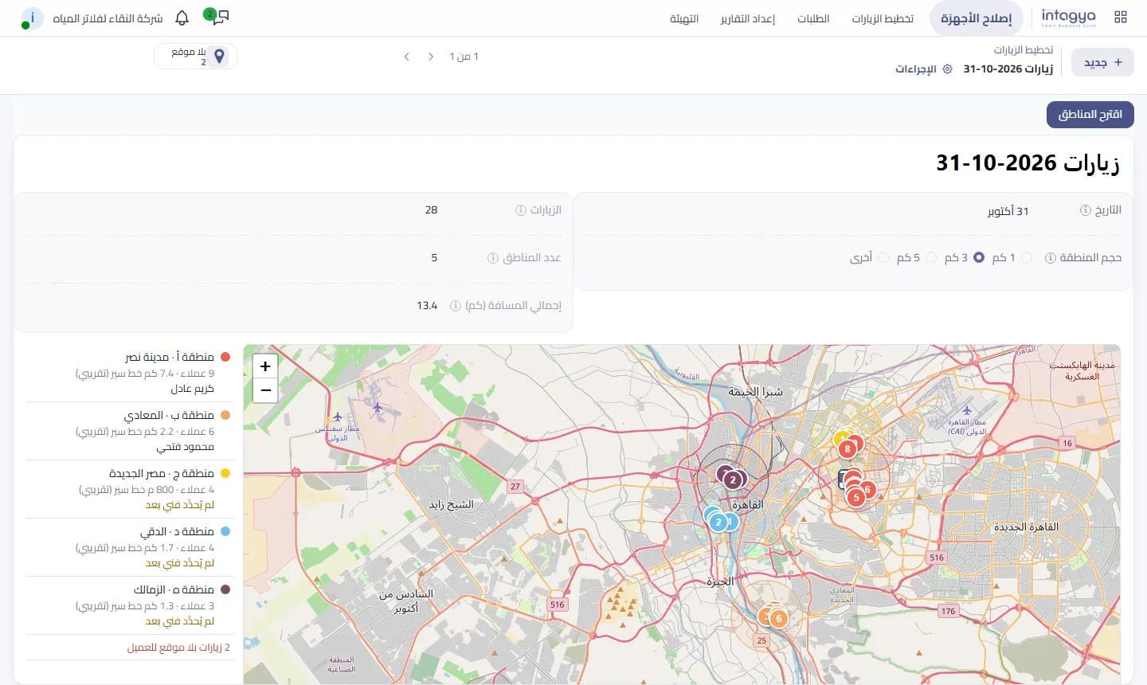Open the إعداد التقارير menu
Screen dimensions: 1147x685
[748, 18]
